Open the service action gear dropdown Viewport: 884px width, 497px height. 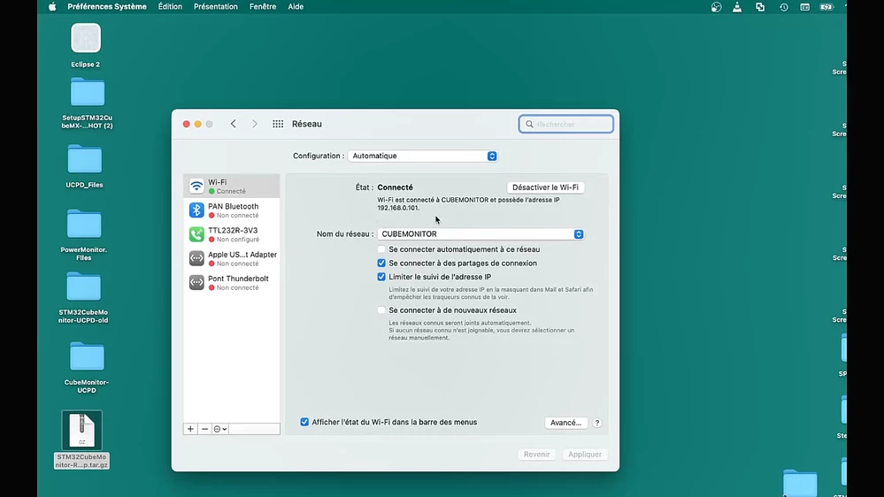click(x=219, y=429)
